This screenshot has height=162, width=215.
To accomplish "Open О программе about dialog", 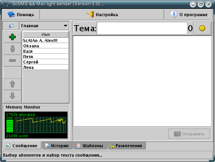I will click(x=189, y=14).
